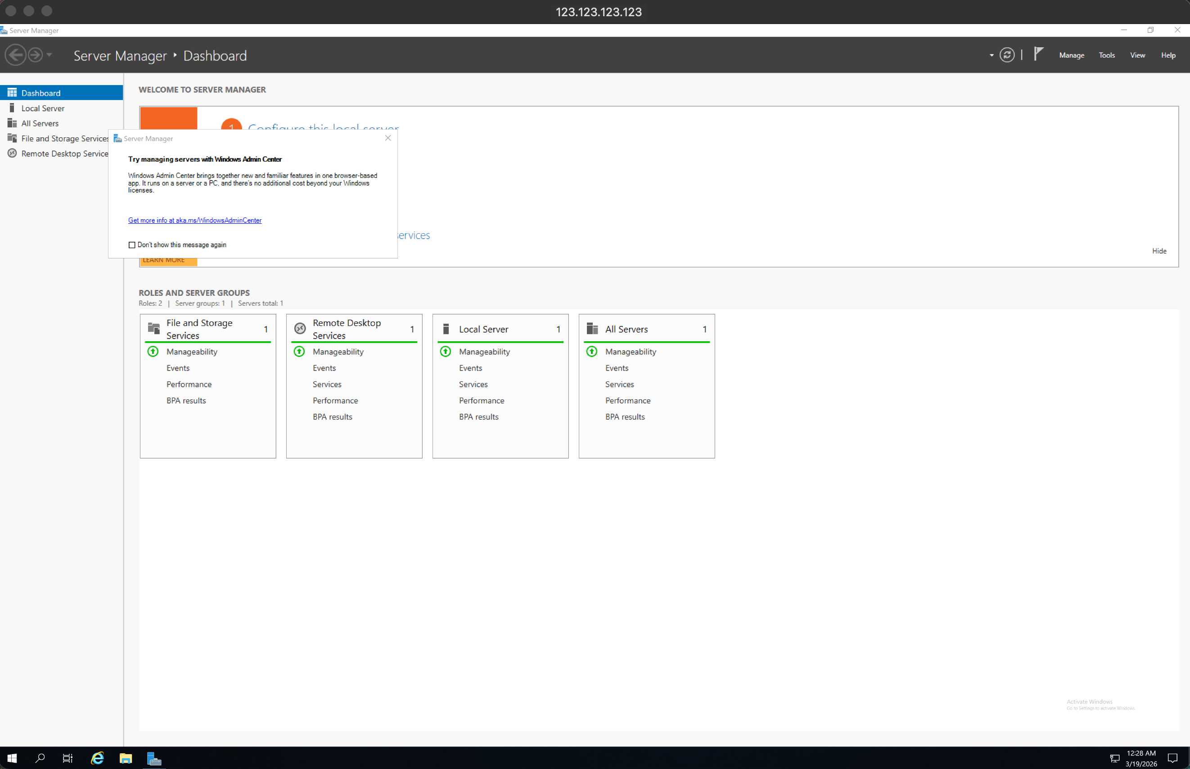
Task: Click File and Storage Services sidebar icon
Action: coord(12,138)
